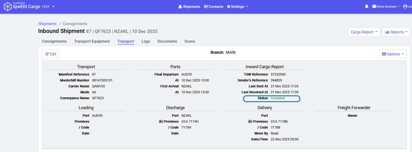Go to the Documents tab

167,41
